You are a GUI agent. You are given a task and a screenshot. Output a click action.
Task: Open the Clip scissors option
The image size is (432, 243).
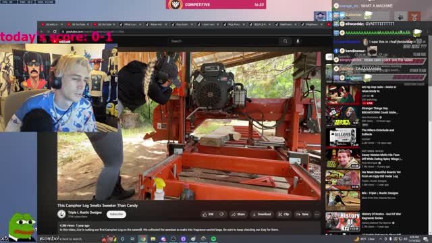point(283,215)
